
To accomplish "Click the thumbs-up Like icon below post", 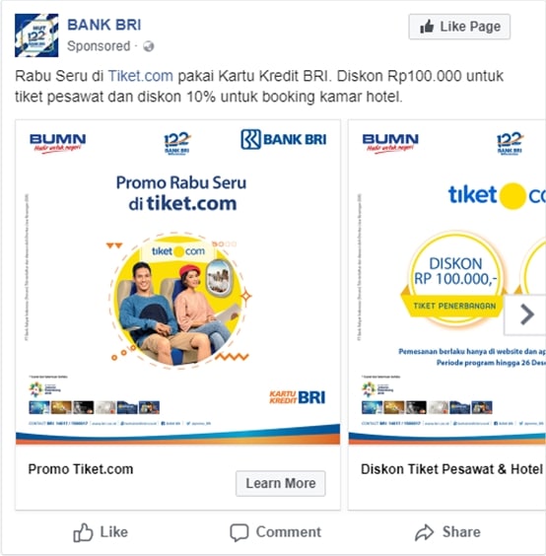I will point(83,532).
